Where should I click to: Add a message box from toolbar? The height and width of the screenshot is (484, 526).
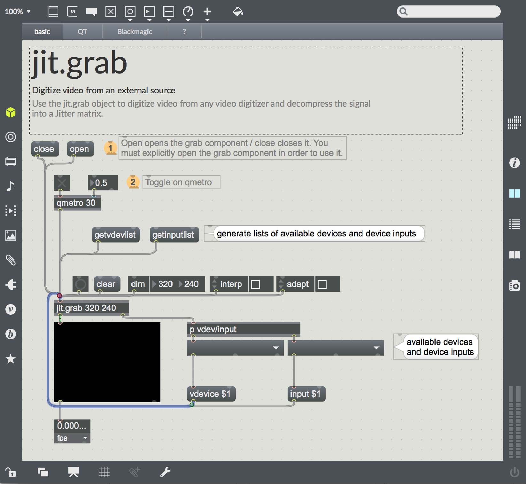[72, 12]
